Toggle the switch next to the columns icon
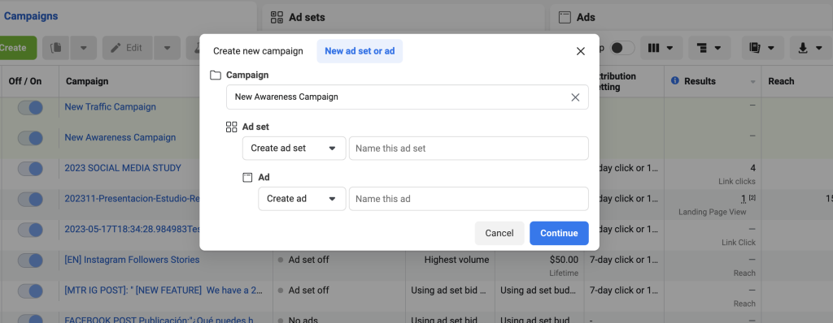Image resolution: width=833 pixels, height=323 pixels. pyautogui.click(x=622, y=48)
